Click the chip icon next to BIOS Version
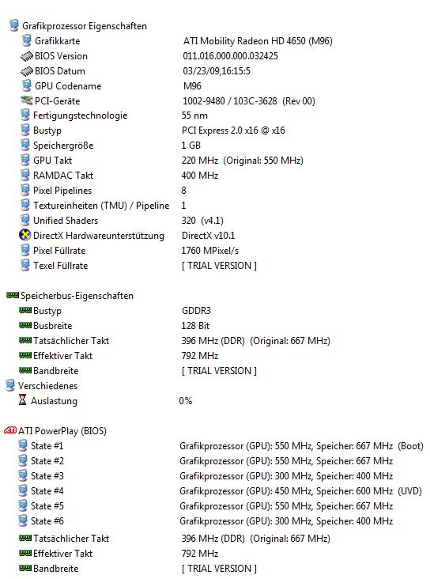Screen dimensions: 430x579 coord(27,56)
